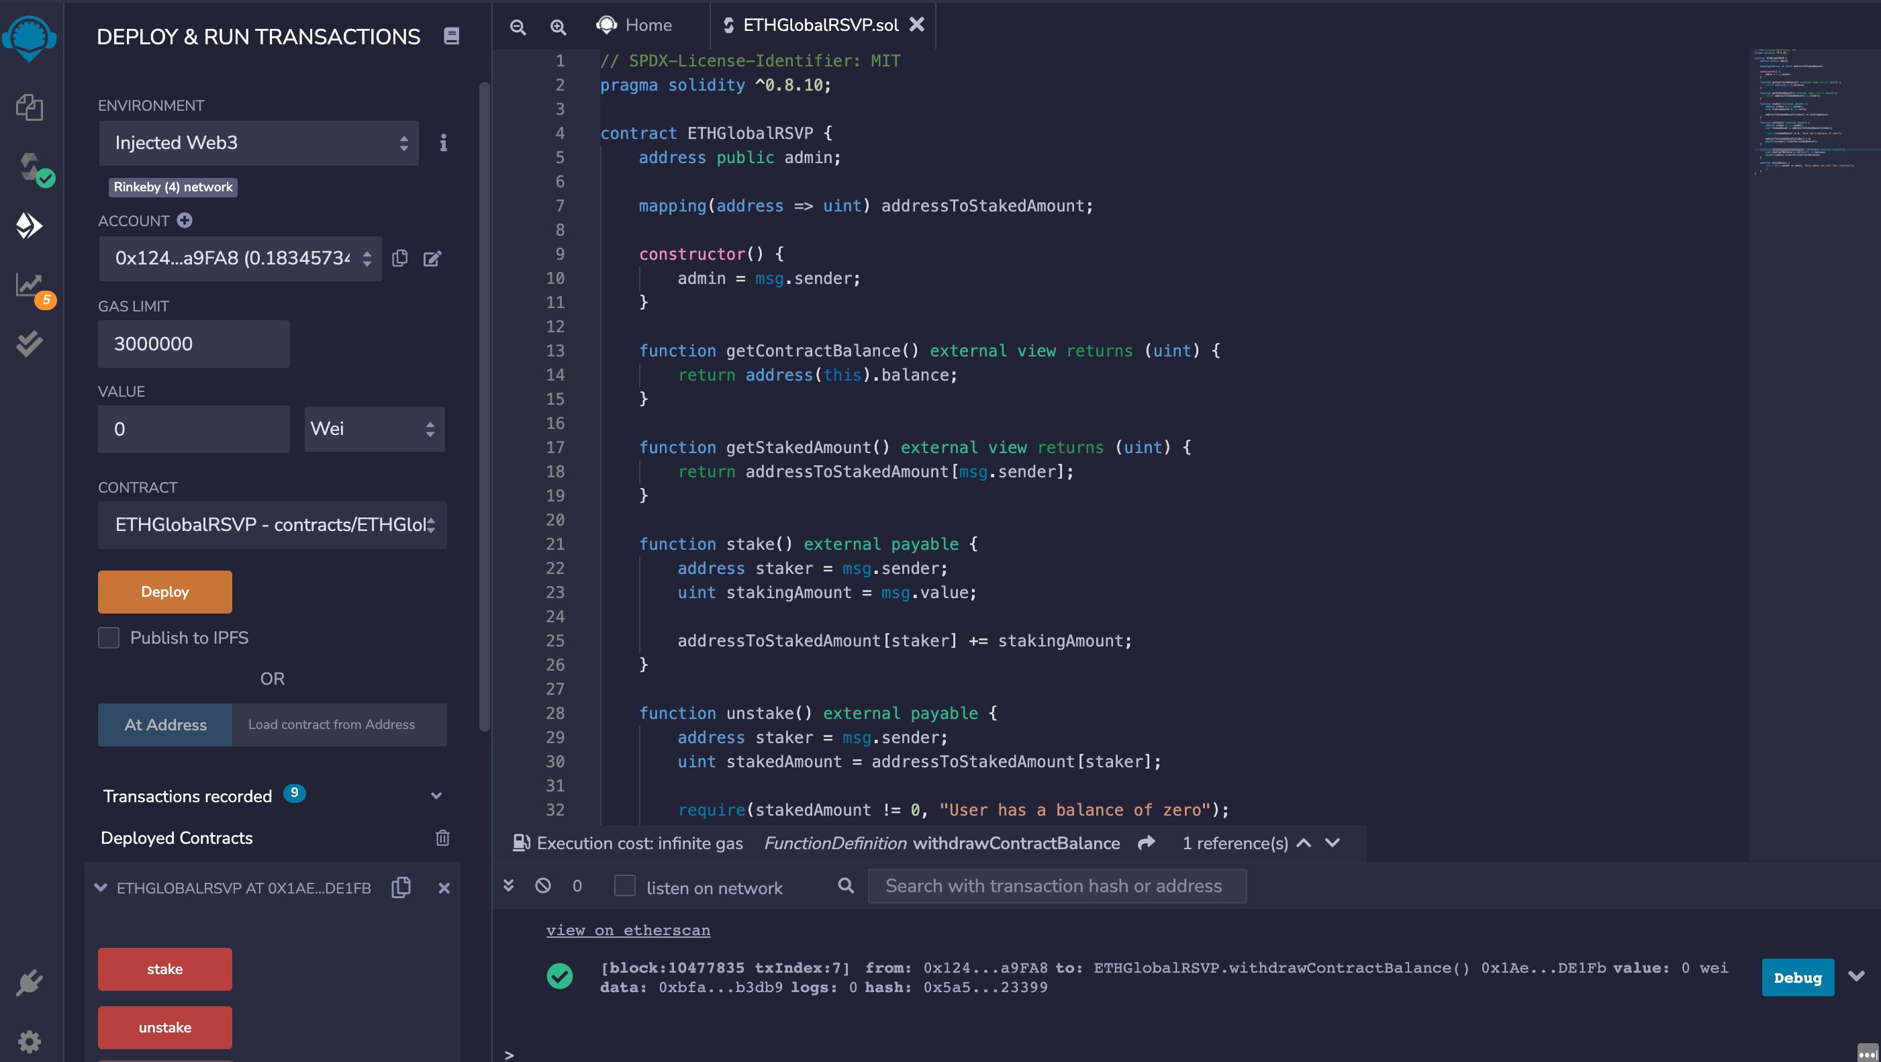Toggle the Publish to IPFS checkbox
Viewport: 1881px width, 1062px height.
[x=110, y=637]
